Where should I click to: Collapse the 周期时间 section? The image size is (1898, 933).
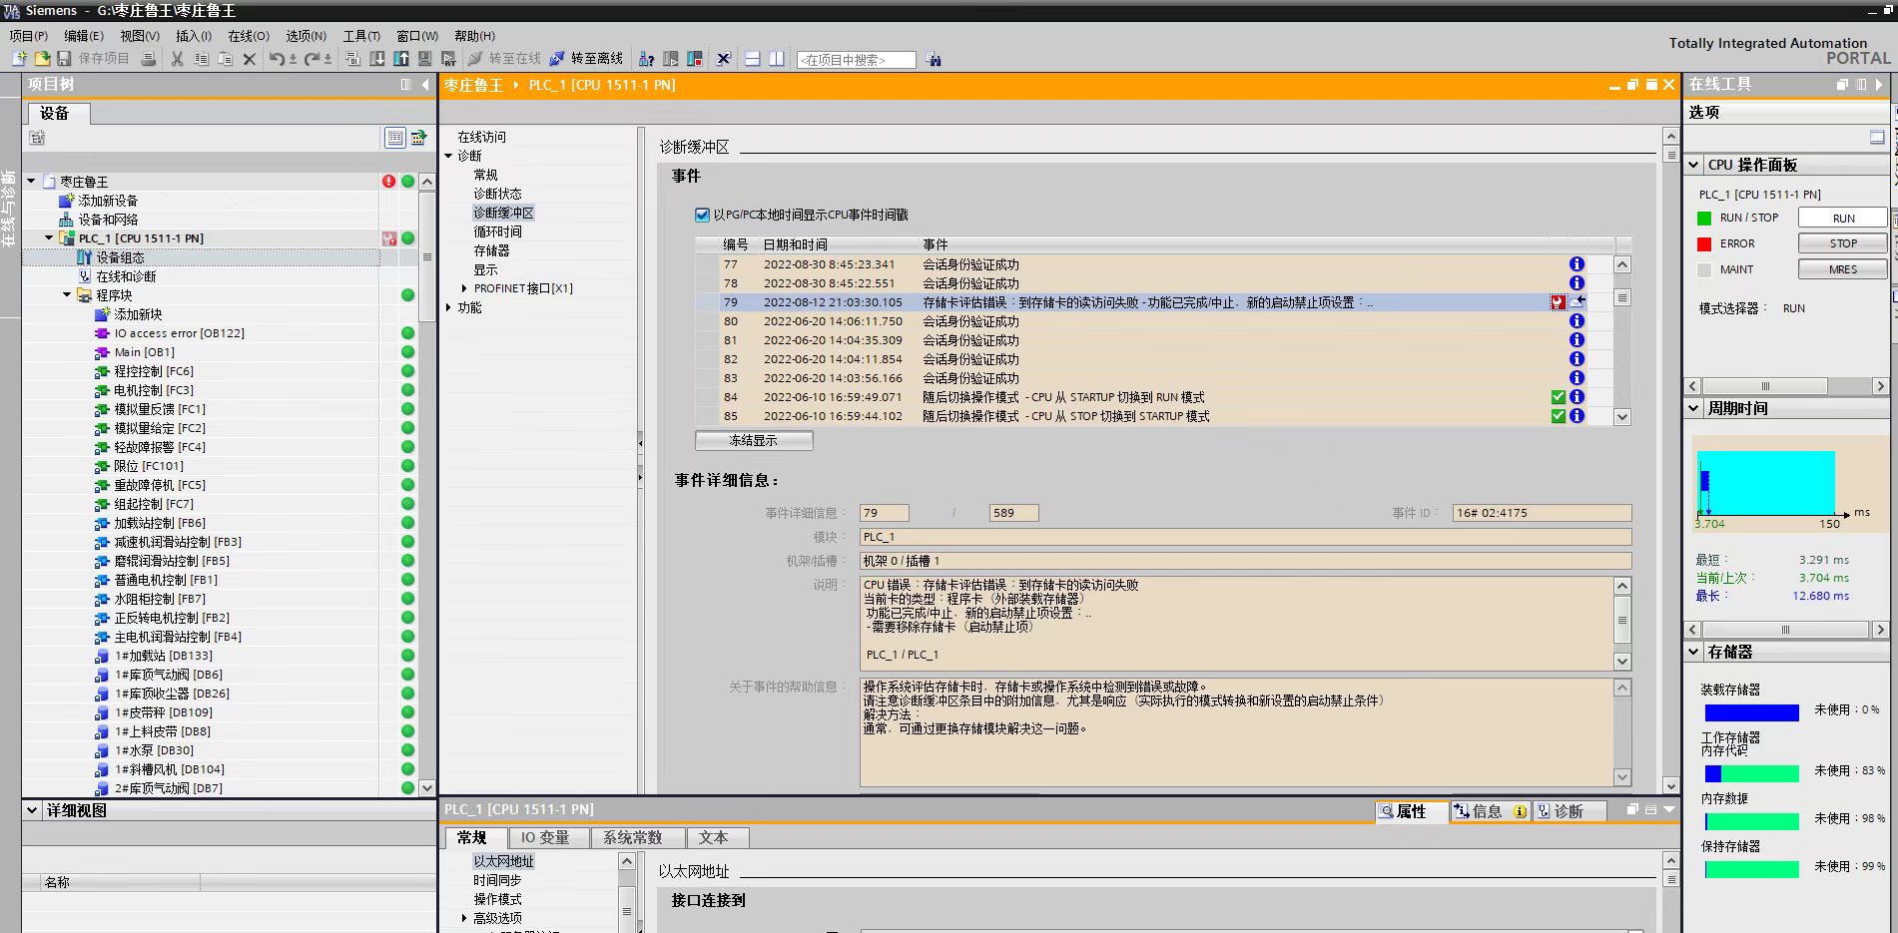[x=1693, y=408]
